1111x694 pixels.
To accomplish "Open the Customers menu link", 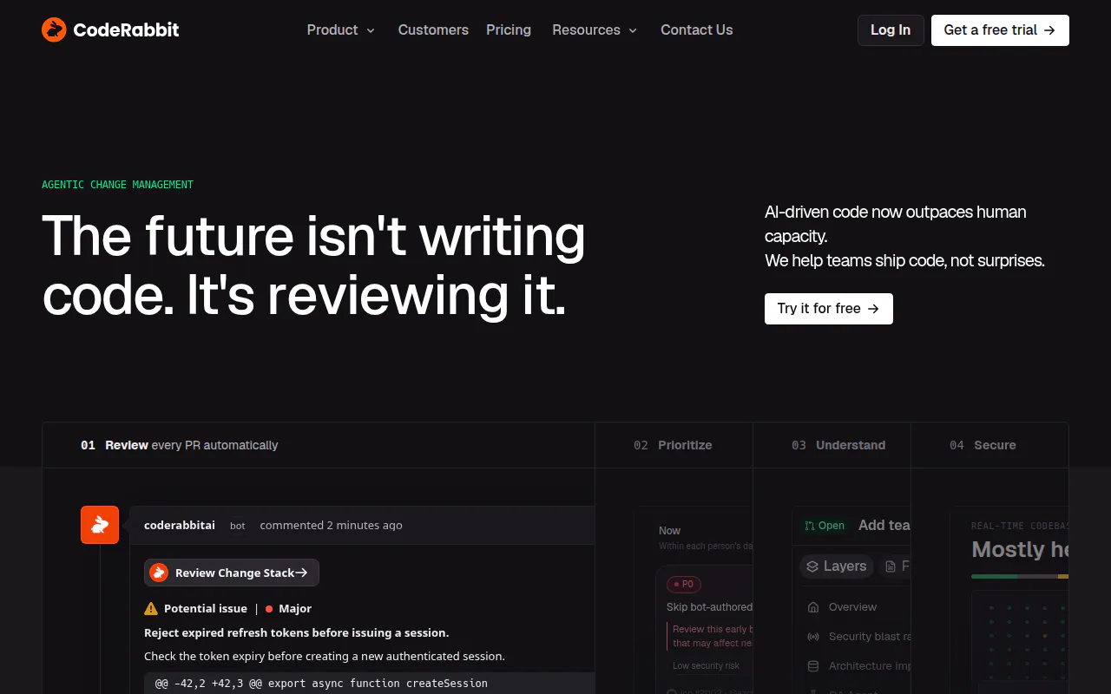I will click(433, 29).
